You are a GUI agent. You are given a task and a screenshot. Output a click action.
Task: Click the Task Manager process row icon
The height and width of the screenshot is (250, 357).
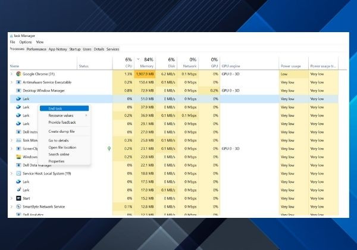tap(18, 140)
